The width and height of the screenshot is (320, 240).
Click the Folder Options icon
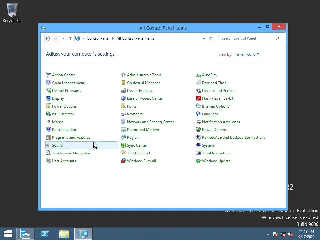pos(48,106)
